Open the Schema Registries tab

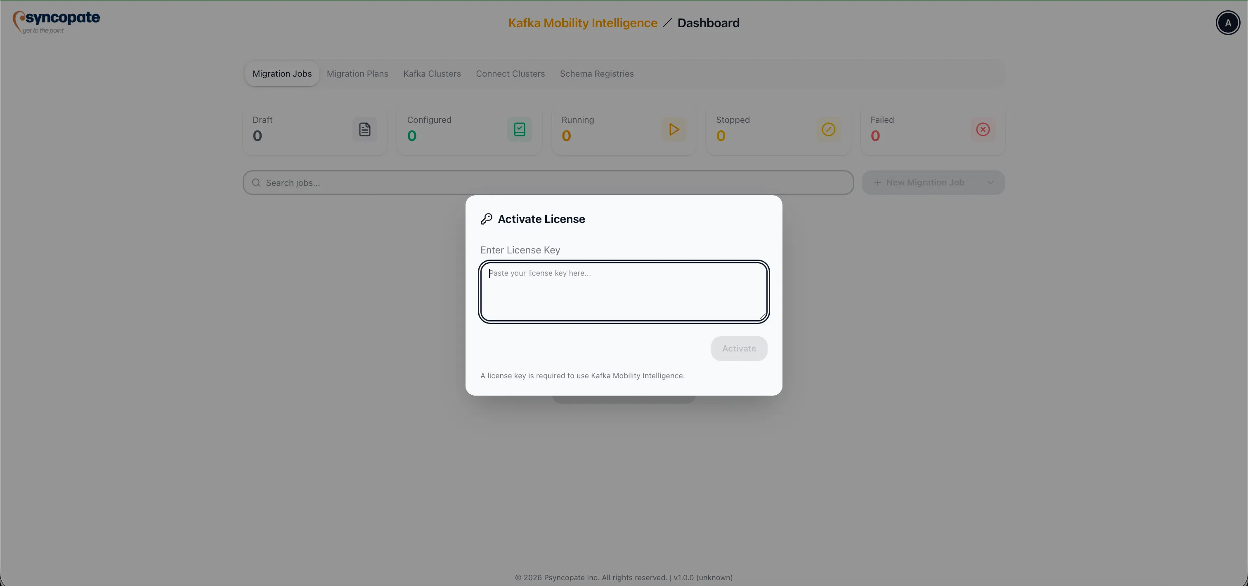click(597, 73)
